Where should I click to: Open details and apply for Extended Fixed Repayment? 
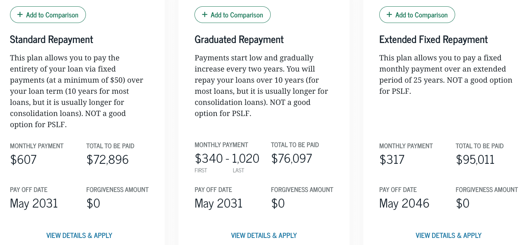[448, 235]
